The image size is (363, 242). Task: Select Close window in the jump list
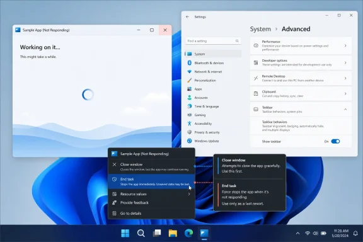pos(152,167)
